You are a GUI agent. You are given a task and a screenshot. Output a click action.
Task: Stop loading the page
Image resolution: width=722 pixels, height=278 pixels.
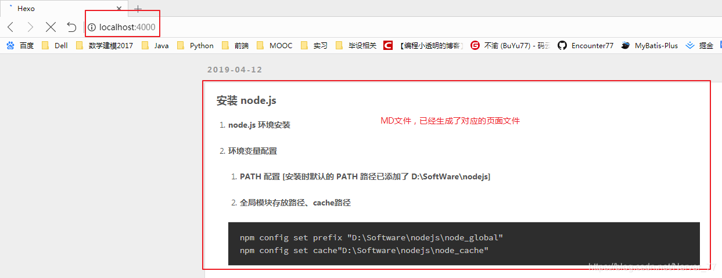point(51,27)
